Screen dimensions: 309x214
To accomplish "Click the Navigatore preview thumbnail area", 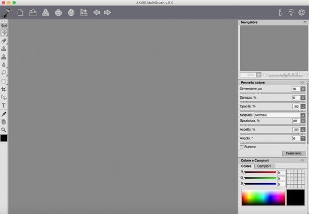I will pos(274,48).
